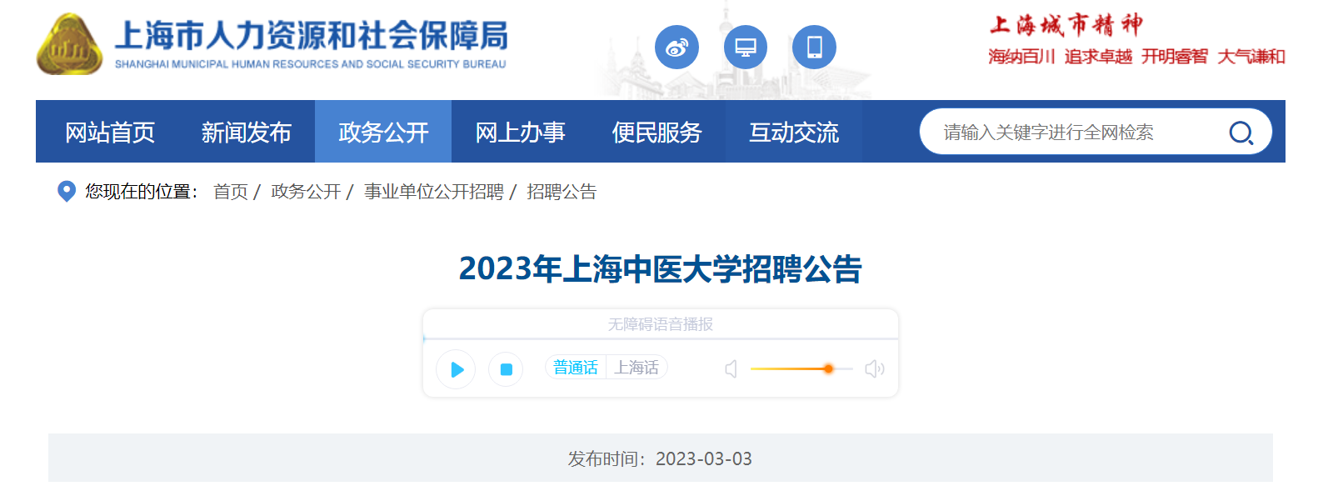Open the Weibo icon link
Screen dimensions: 1338x486
click(x=676, y=48)
